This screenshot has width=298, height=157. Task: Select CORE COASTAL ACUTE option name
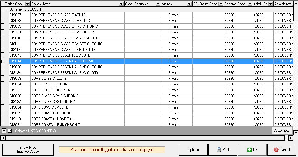[77, 107]
